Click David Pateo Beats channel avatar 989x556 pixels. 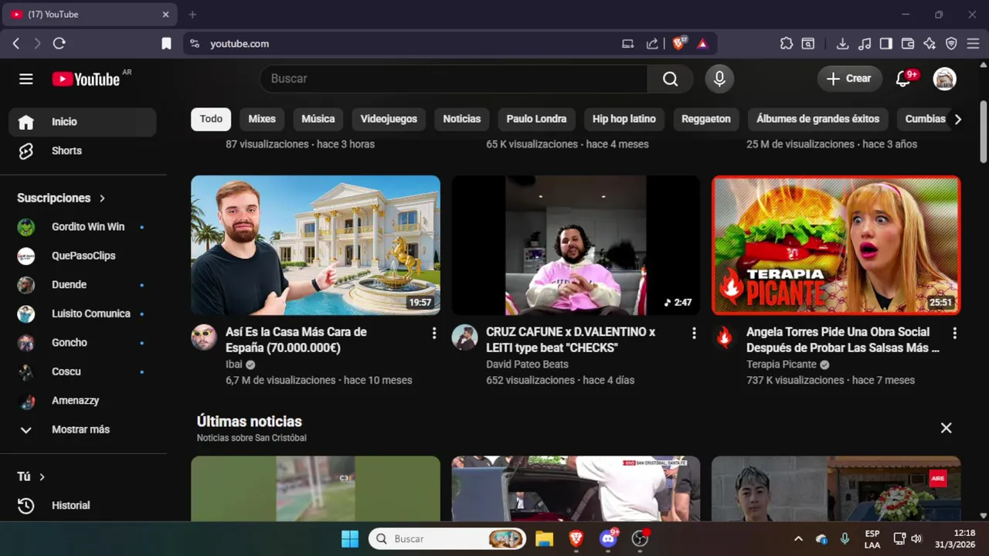click(464, 337)
